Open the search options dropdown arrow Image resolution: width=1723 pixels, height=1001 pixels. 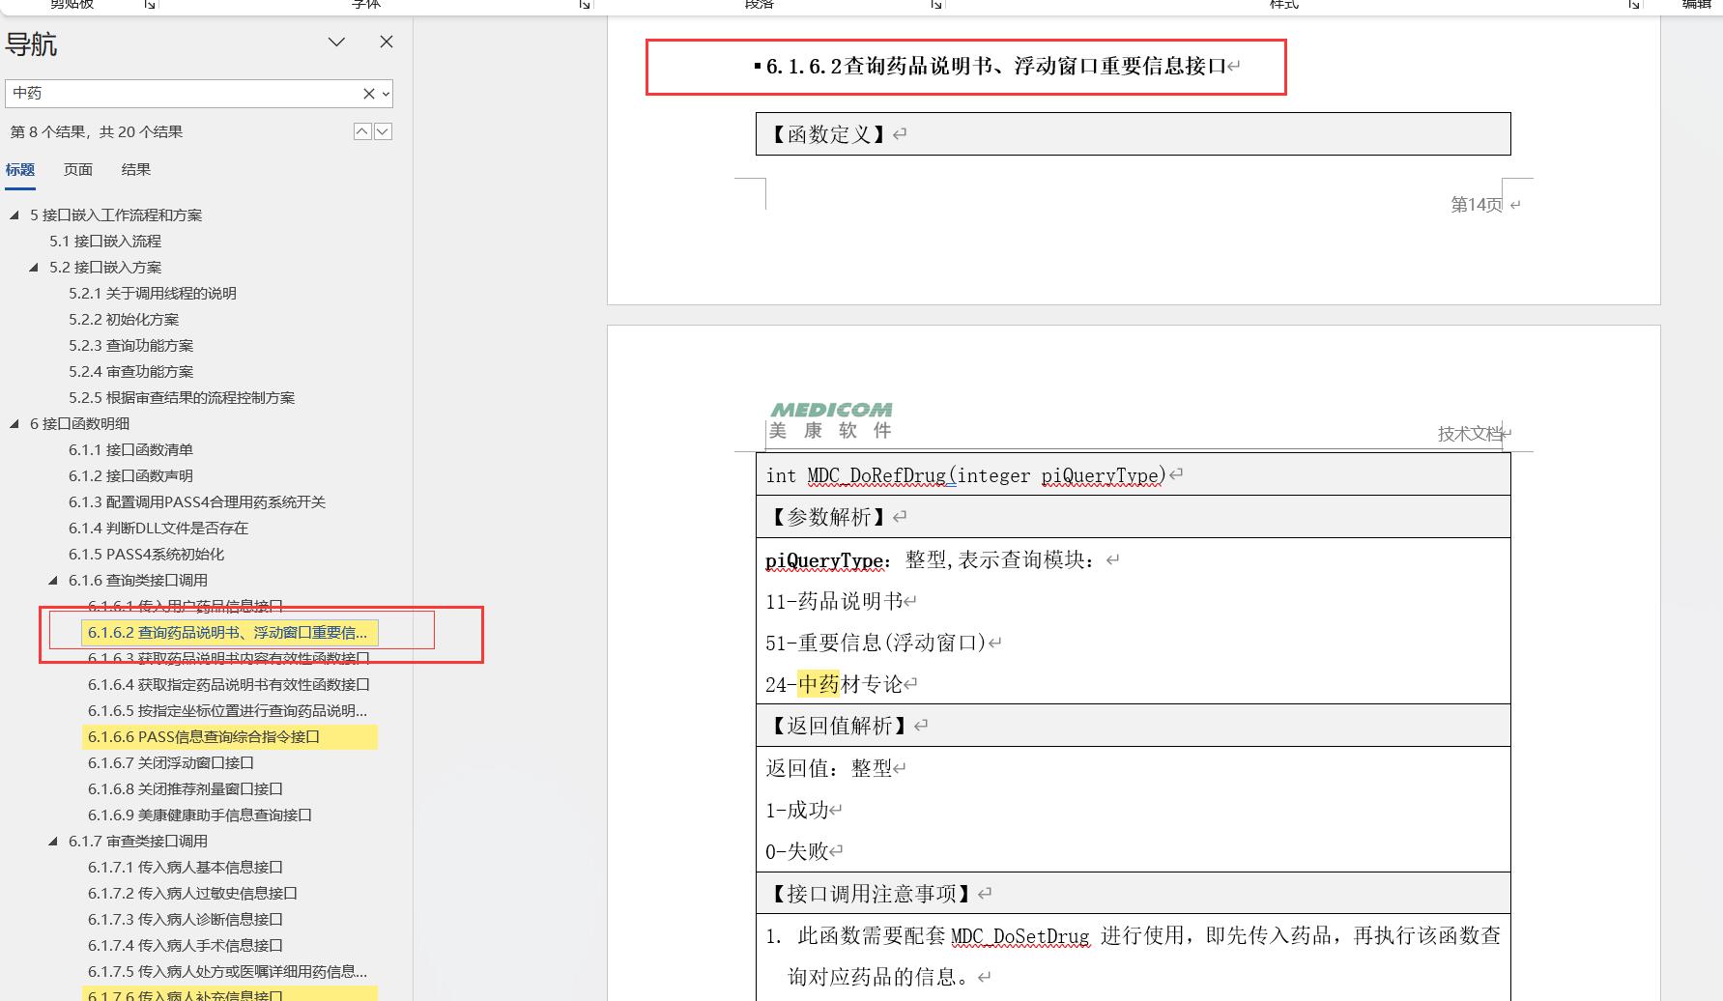pyautogui.click(x=386, y=94)
